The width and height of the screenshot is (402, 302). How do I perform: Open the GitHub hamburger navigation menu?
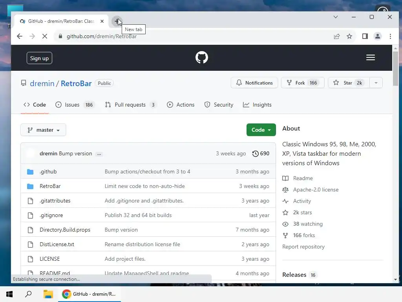pyautogui.click(x=371, y=57)
